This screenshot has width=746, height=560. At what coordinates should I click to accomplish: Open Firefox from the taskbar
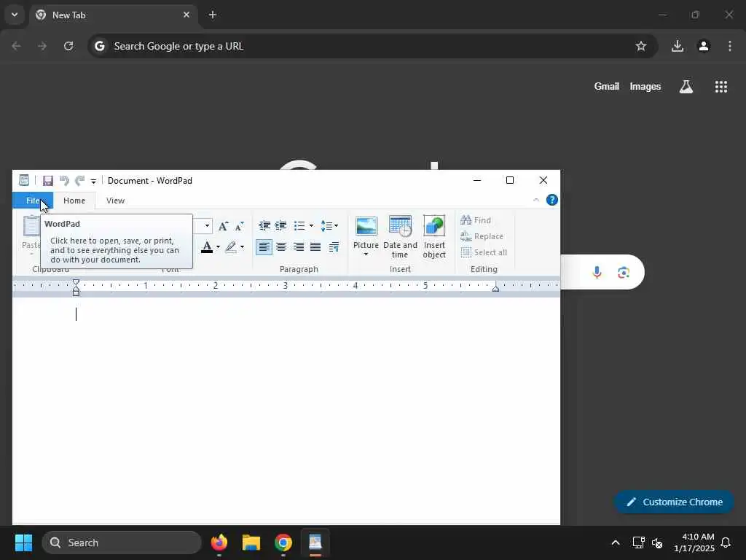[x=219, y=542]
